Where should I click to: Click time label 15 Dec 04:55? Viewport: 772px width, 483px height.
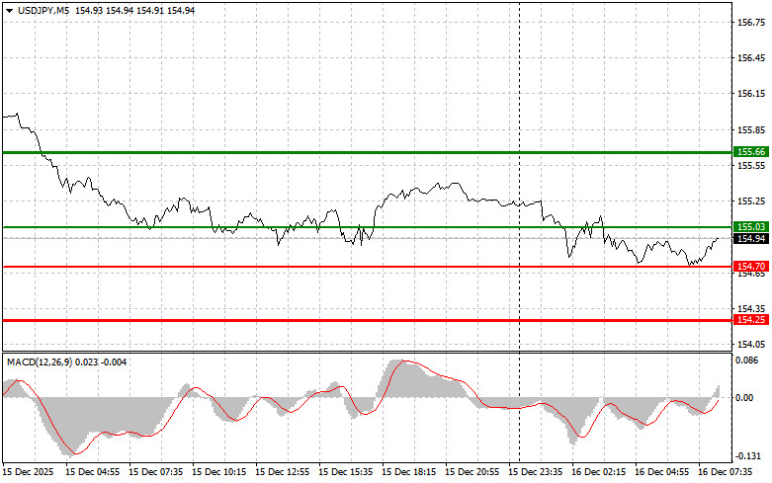coord(93,472)
